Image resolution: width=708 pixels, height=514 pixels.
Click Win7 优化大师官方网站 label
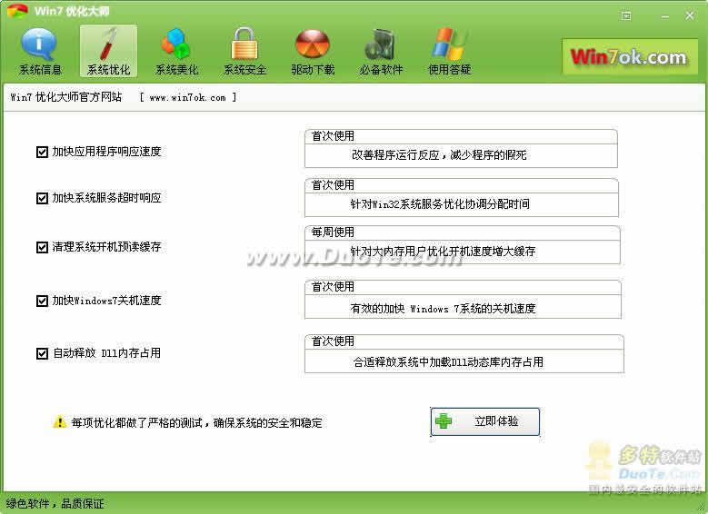[66, 97]
